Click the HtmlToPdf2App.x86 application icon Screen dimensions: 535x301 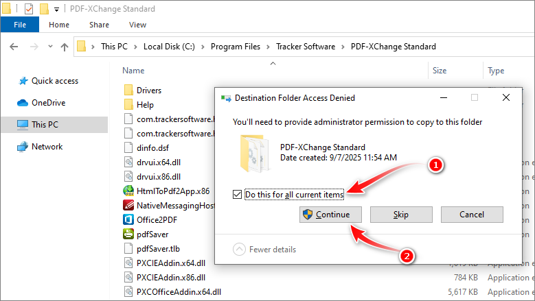pyautogui.click(x=128, y=191)
